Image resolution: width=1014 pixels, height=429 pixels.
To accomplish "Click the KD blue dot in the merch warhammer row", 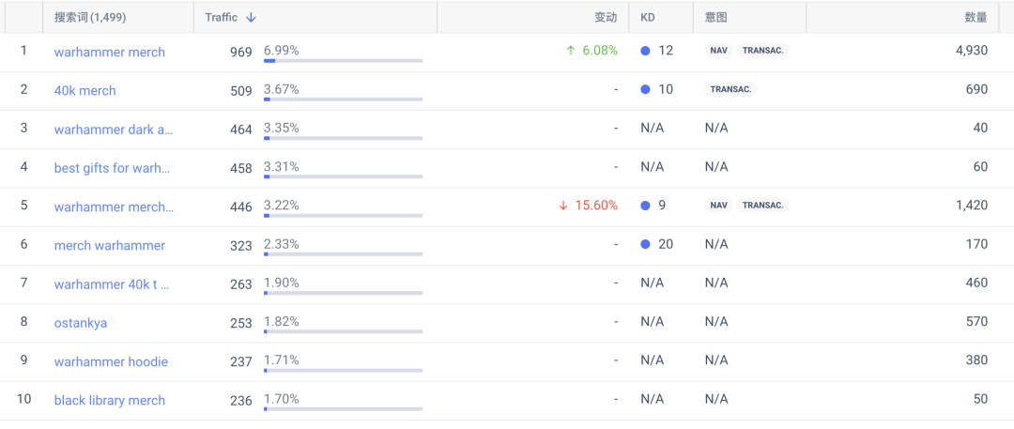I will pyautogui.click(x=645, y=245).
